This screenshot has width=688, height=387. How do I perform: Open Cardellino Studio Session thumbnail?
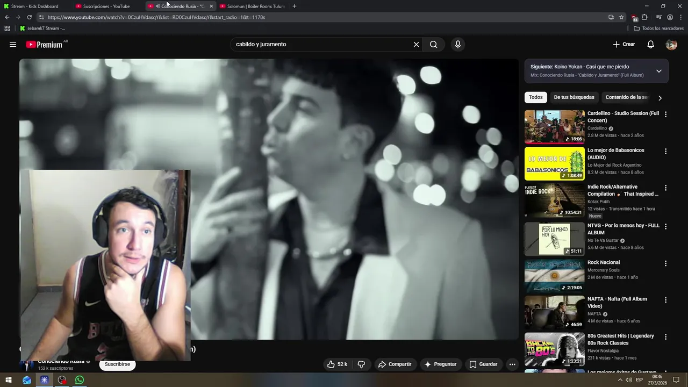554,127
